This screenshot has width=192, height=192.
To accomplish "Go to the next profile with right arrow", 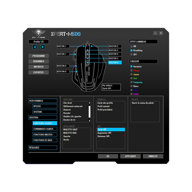I will coord(43,47).
